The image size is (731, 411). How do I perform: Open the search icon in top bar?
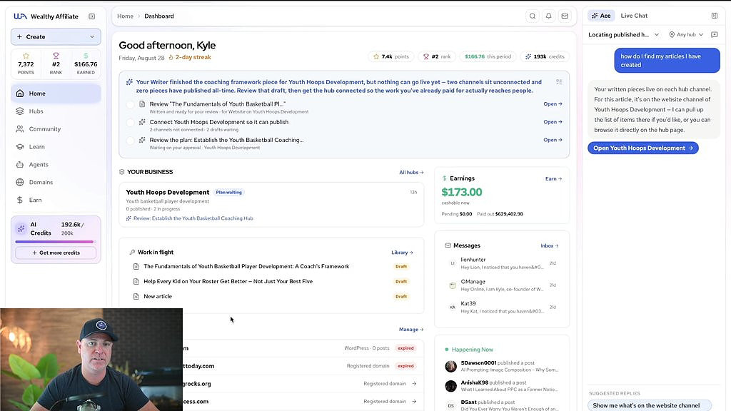[533, 16]
